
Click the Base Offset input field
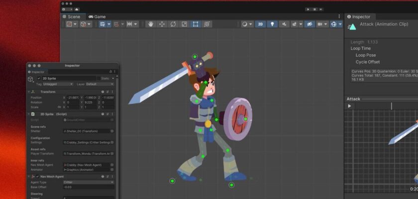88,187
